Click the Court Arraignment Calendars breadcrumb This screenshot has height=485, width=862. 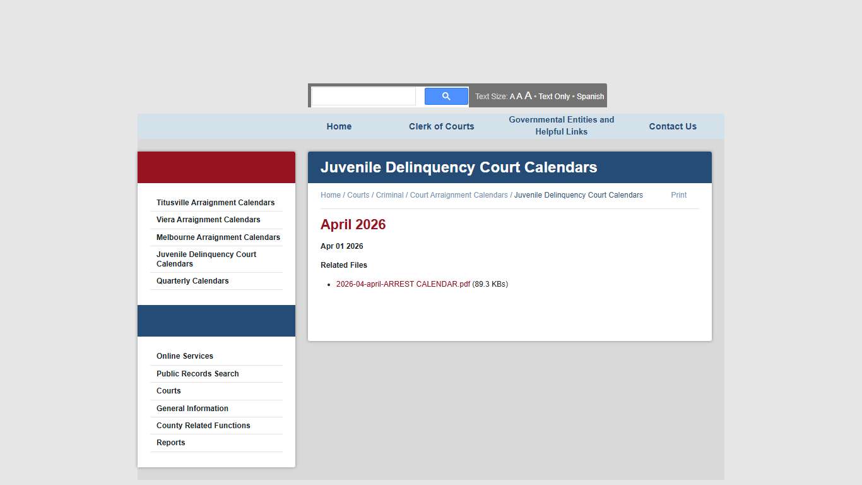(x=458, y=195)
